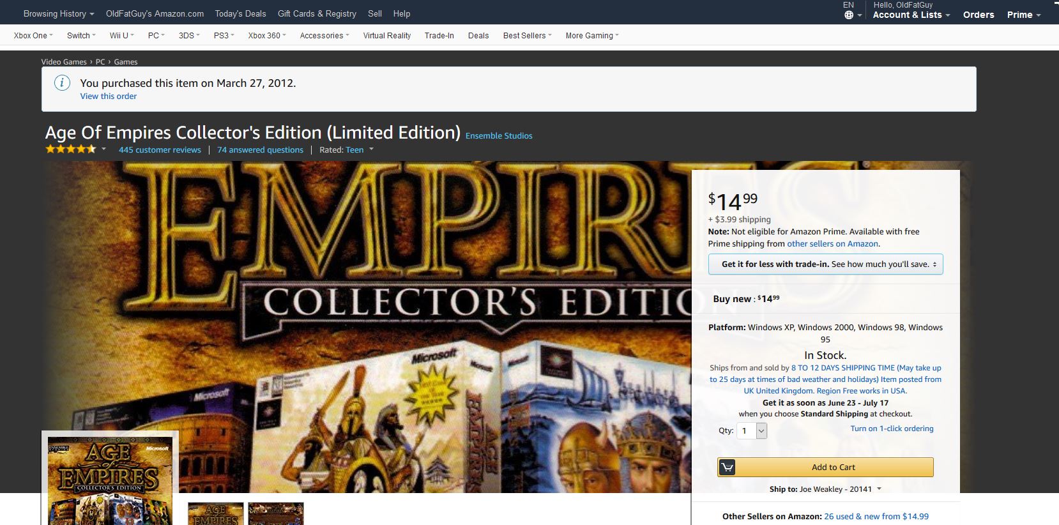Screen dimensions: 1059x525
Task: Click other sellers on Amazon link
Action: coord(833,244)
